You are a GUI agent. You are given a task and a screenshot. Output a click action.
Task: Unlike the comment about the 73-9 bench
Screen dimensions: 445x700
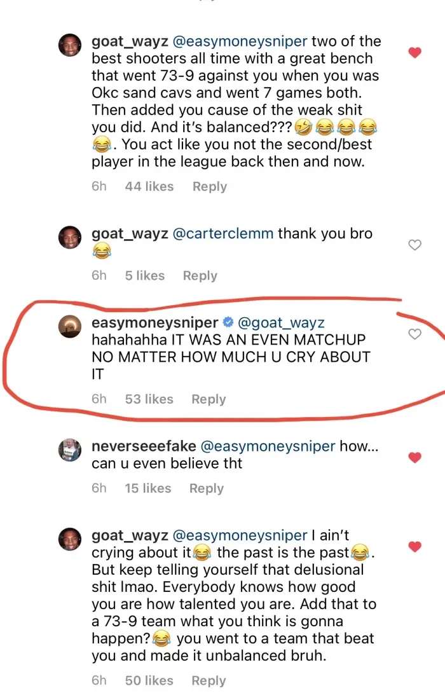coord(414,53)
